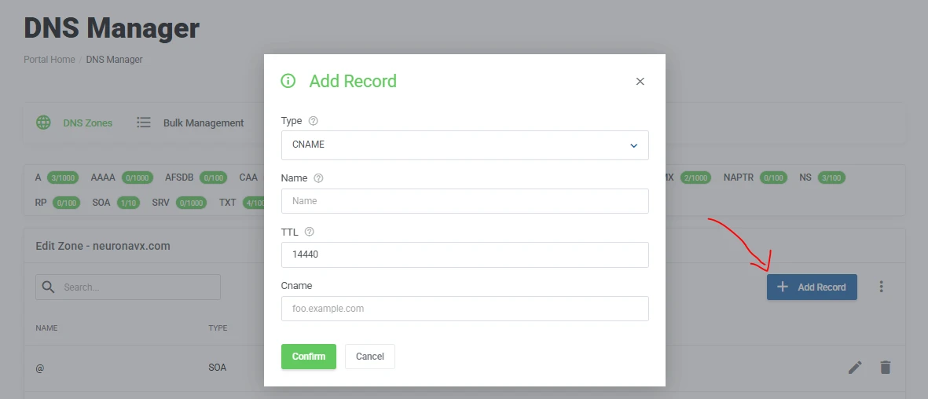Open the Type help tooltip icon

314,121
